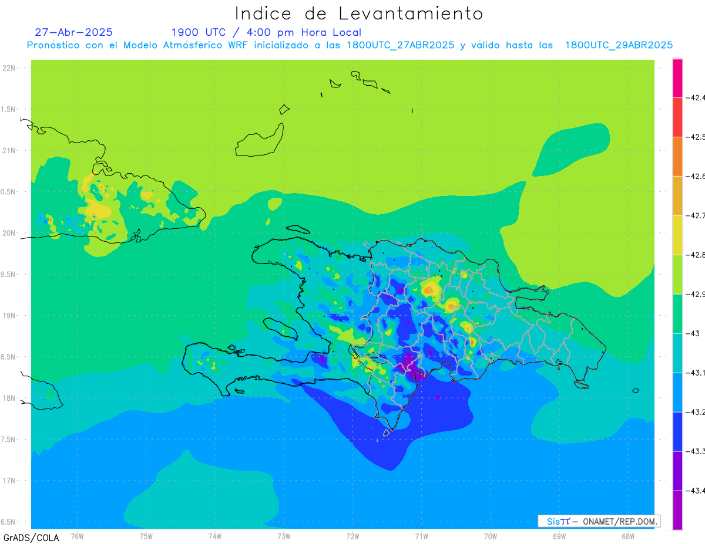The width and height of the screenshot is (705, 544).
Task: Pick the orange colorbar segment below -42.5
Action: click(677, 156)
